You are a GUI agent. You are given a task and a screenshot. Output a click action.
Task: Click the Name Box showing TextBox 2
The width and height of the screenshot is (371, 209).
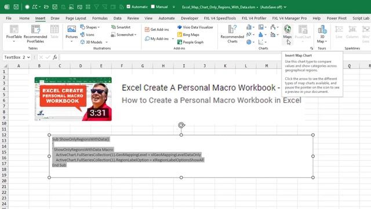coord(14,57)
